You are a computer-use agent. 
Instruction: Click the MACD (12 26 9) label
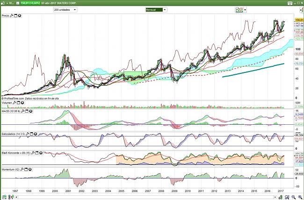pyautogui.click(x=11, y=111)
